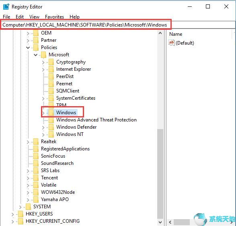Screen dimensions: 236x226
Task: Expand the SYSTEM hive
Action: (x=21, y=207)
